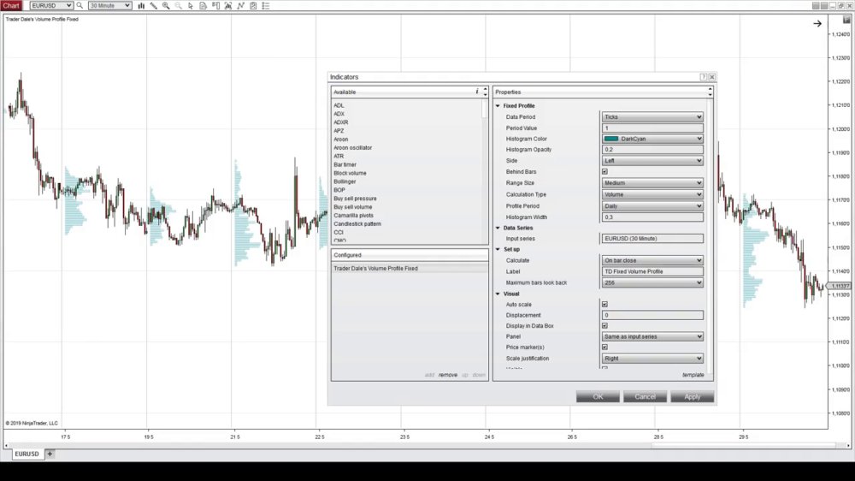Select Camarilla pivots indicator
Screen dimensions: 855x481
pyautogui.click(x=353, y=215)
